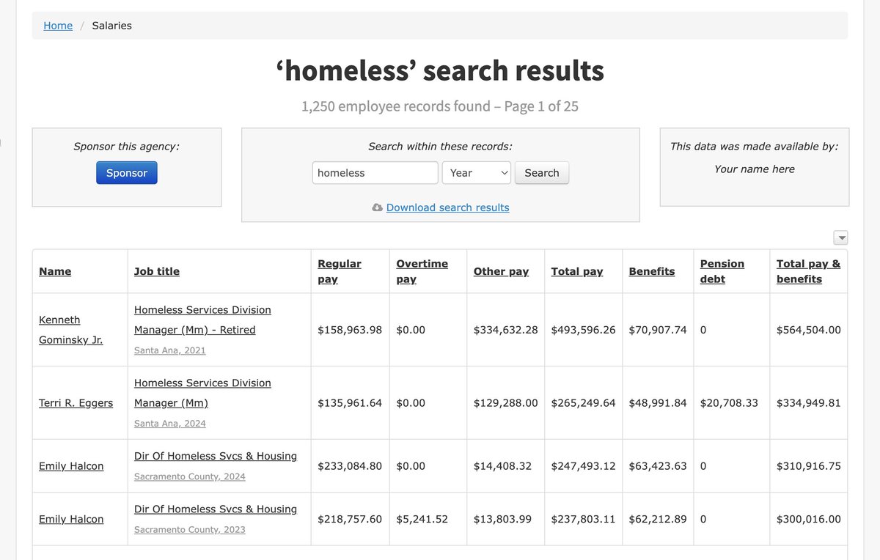Sort table by Job title column
Image resolution: width=880 pixels, height=560 pixels.
157,271
